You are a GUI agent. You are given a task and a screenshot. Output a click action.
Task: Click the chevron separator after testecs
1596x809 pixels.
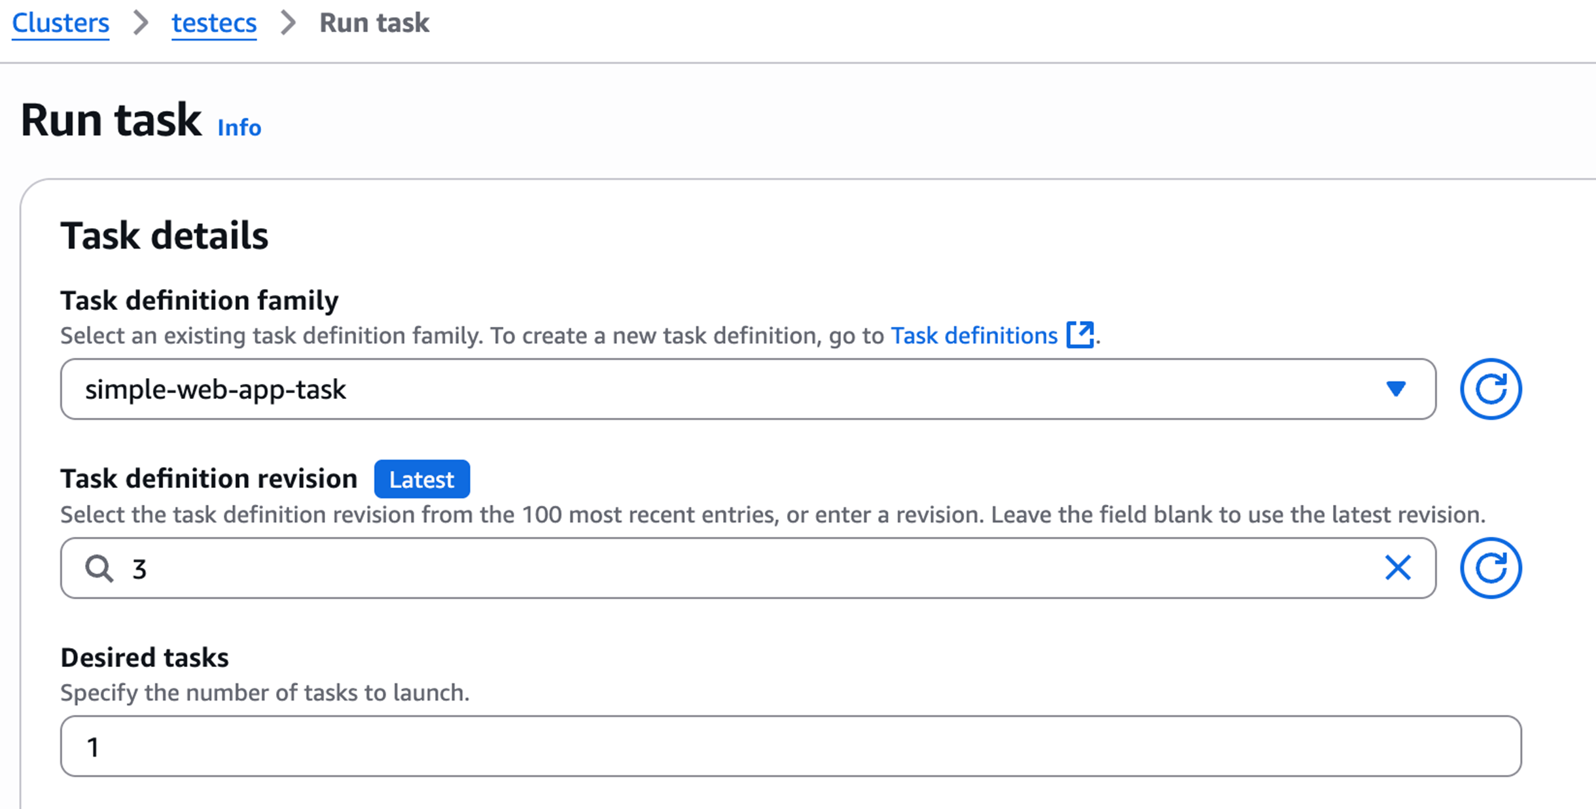288,23
